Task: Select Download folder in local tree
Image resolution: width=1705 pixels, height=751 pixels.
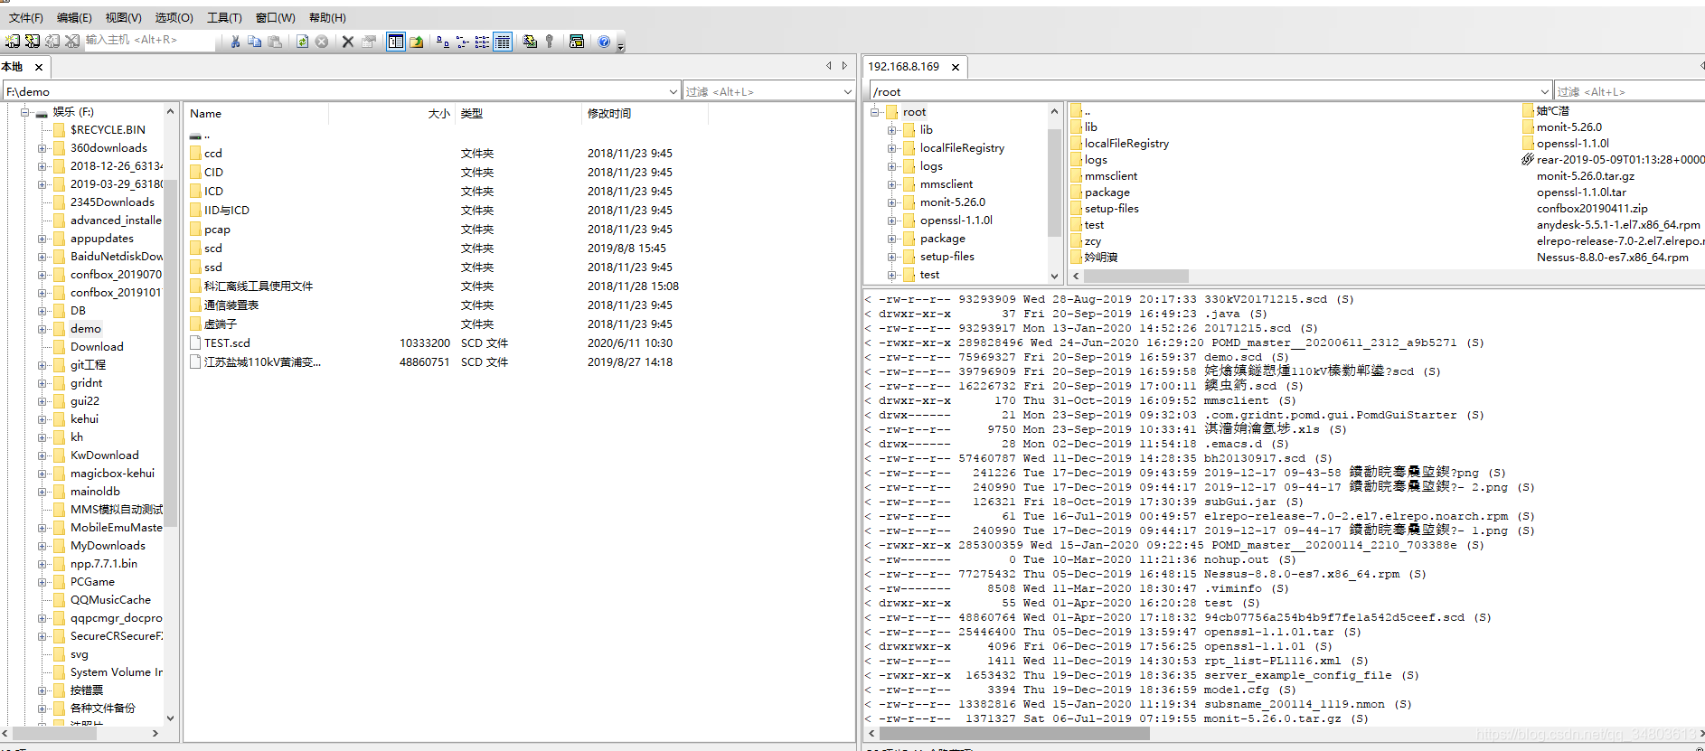Action: [97, 347]
